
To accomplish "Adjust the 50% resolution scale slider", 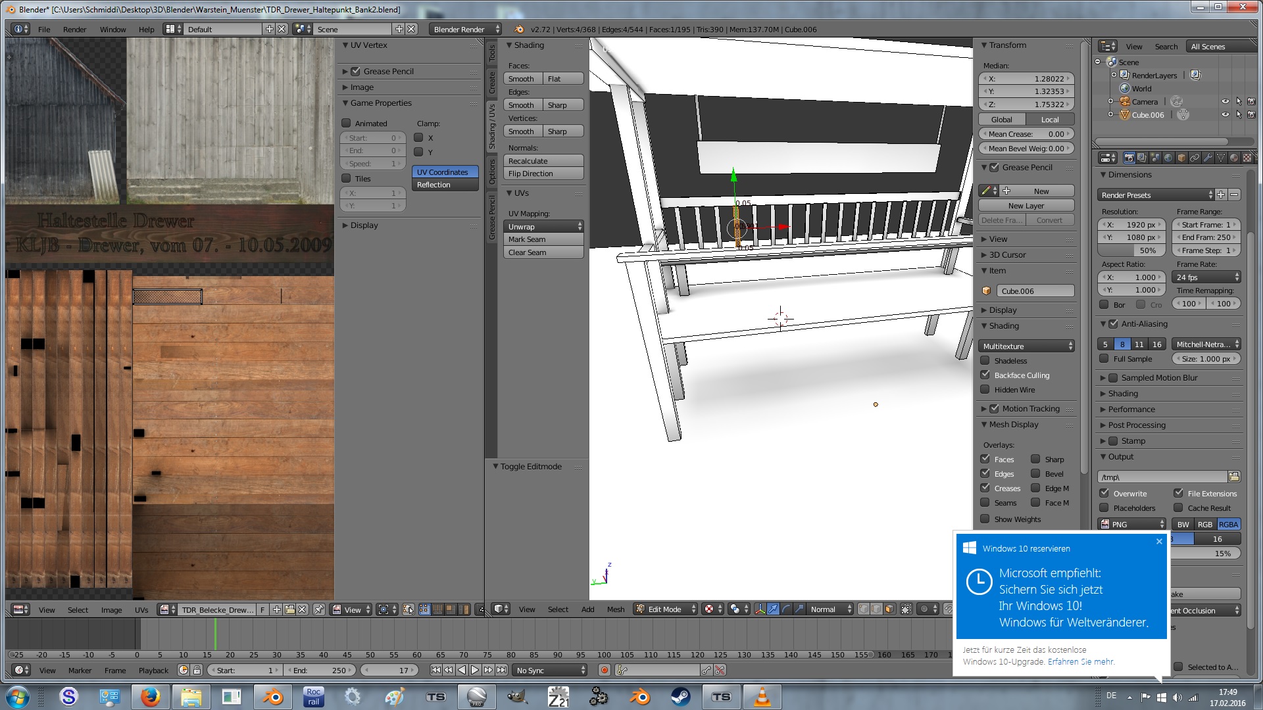I will tap(1132, 250).
